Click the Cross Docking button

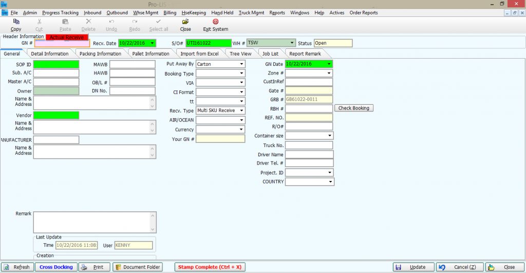[x=56, y=267]
